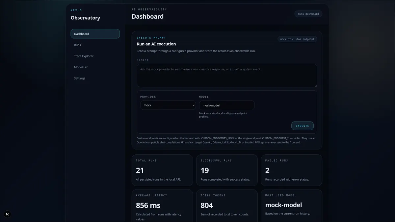Open the Next.js dev tools icon

[x=7, y=214]
